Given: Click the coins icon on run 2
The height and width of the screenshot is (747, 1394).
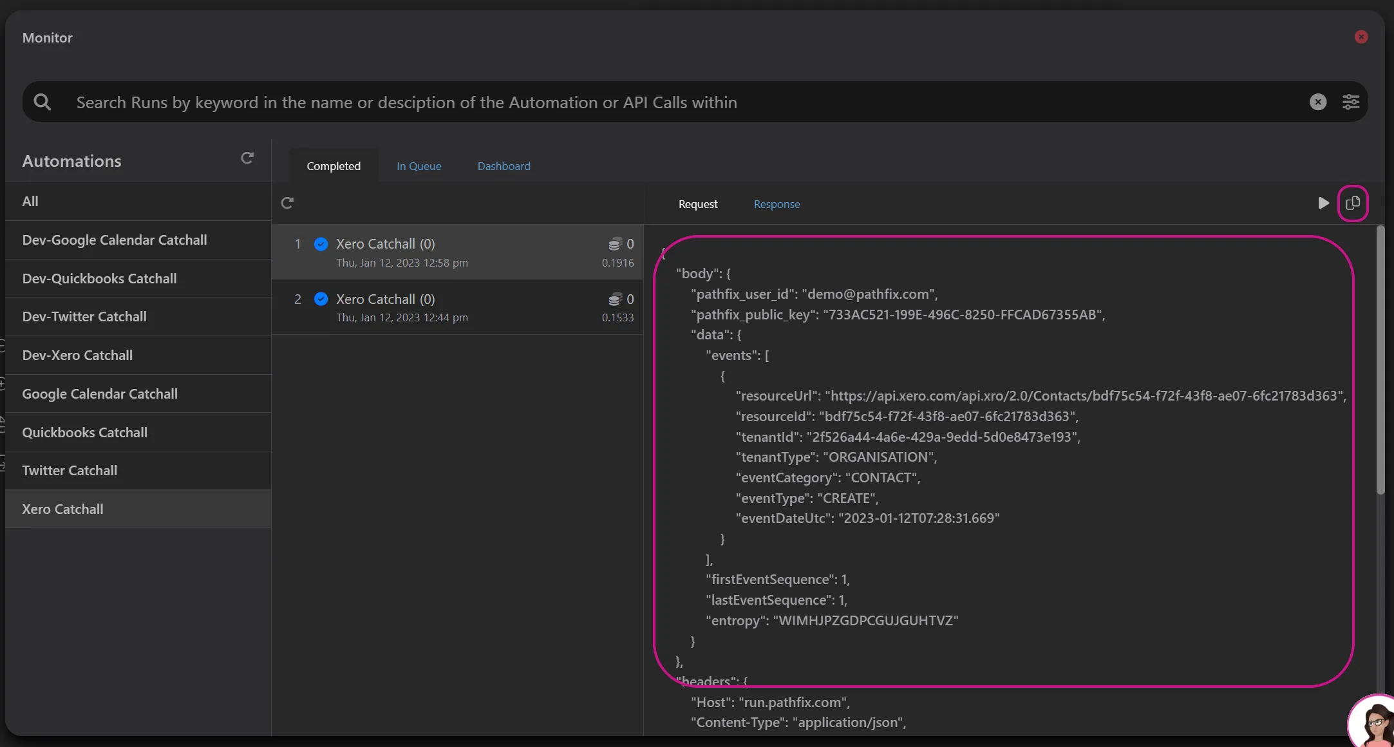Looking at the screenshot, I should pos(615,299).
